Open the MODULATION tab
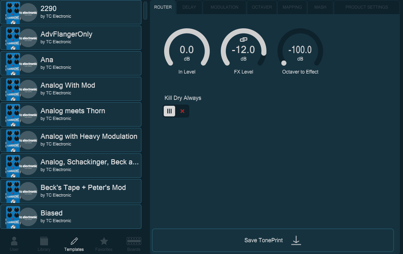Image resolution: width=403 pixels, height=254 pixels. click(x=224, y=7)
